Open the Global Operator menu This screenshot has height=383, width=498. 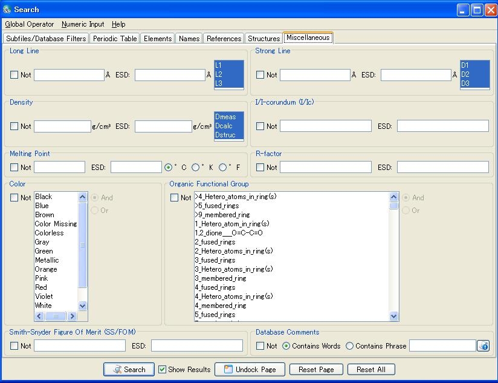pyautogui.click(x=29, y=24)
